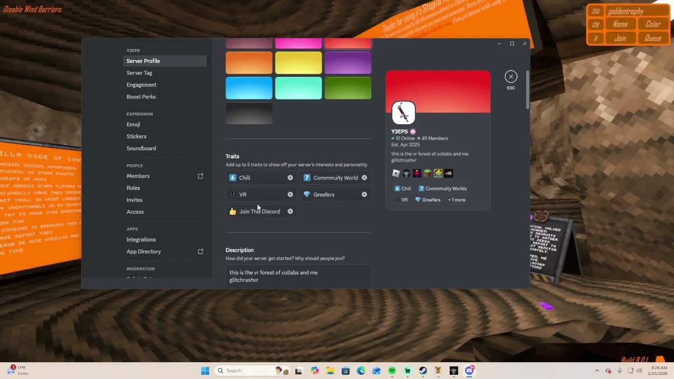Open Discord from the taskbar
This screenshot has width=674, height=379.
pyautogui.click(x=469, y=371)
